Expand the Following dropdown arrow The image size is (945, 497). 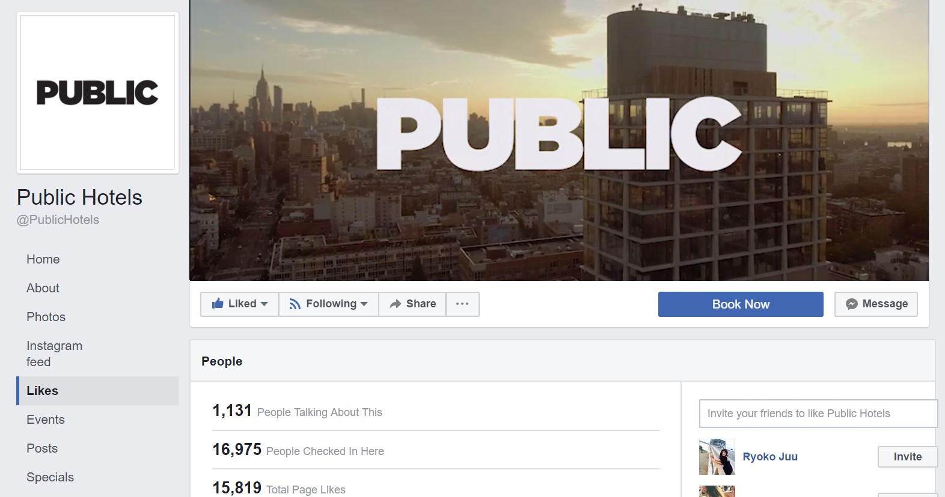[x=364, y=304]
